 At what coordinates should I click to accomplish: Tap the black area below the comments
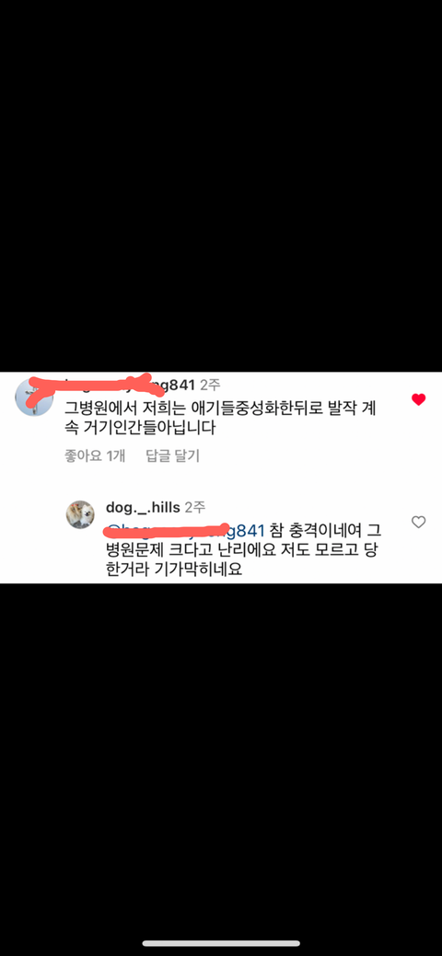221,756
